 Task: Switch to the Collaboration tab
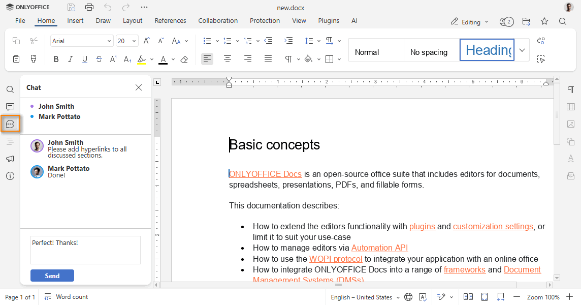tap(218, 21)
